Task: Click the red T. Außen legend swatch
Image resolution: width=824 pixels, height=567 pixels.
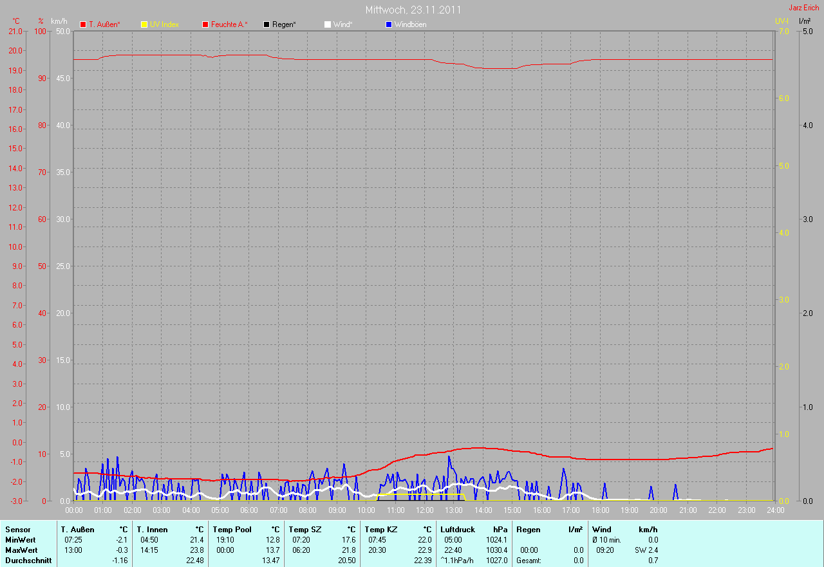Action: [x=83, y=24]
